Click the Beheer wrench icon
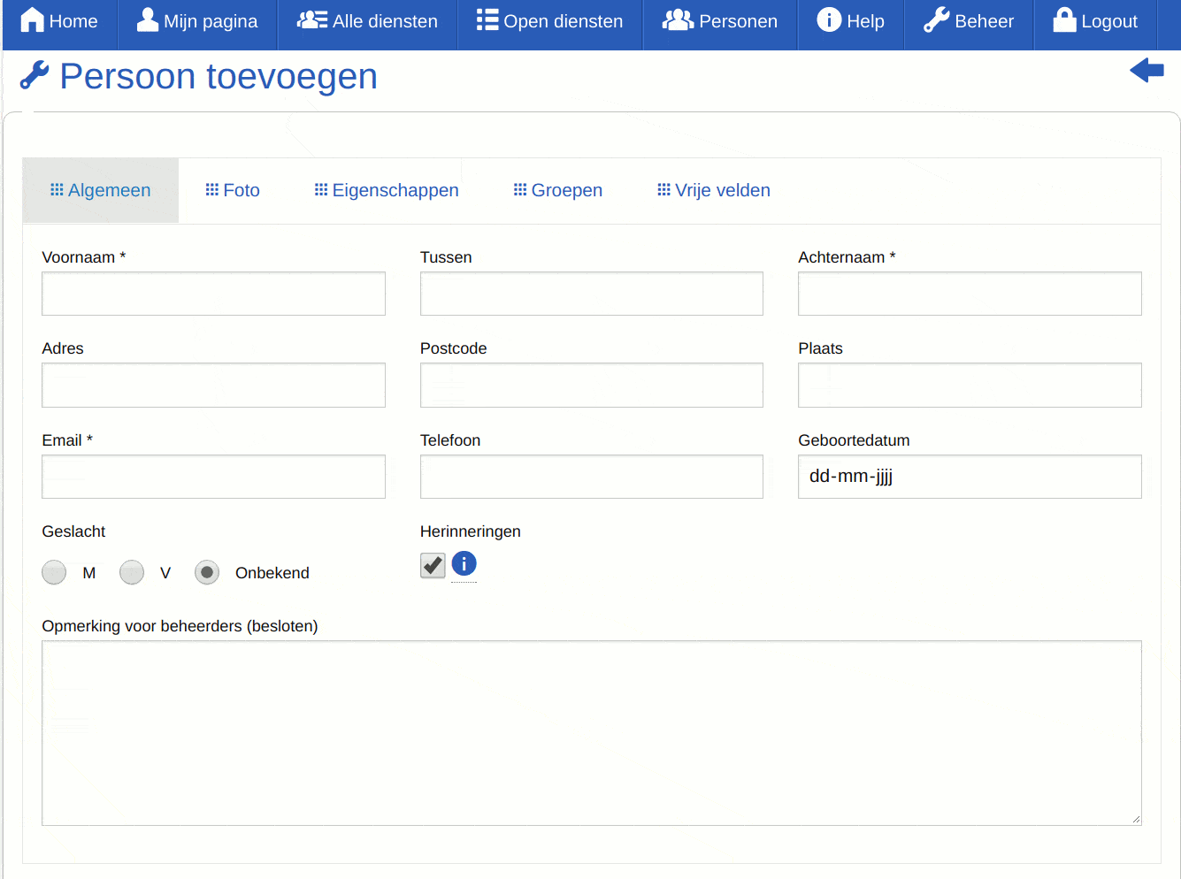 (937, 19)
